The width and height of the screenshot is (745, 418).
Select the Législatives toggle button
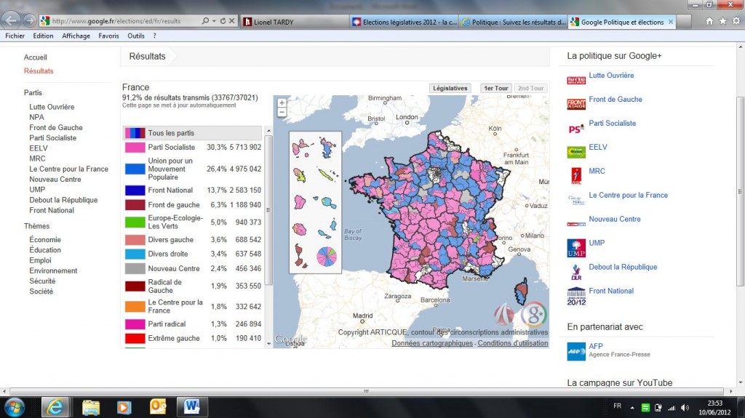coord(450,89)
